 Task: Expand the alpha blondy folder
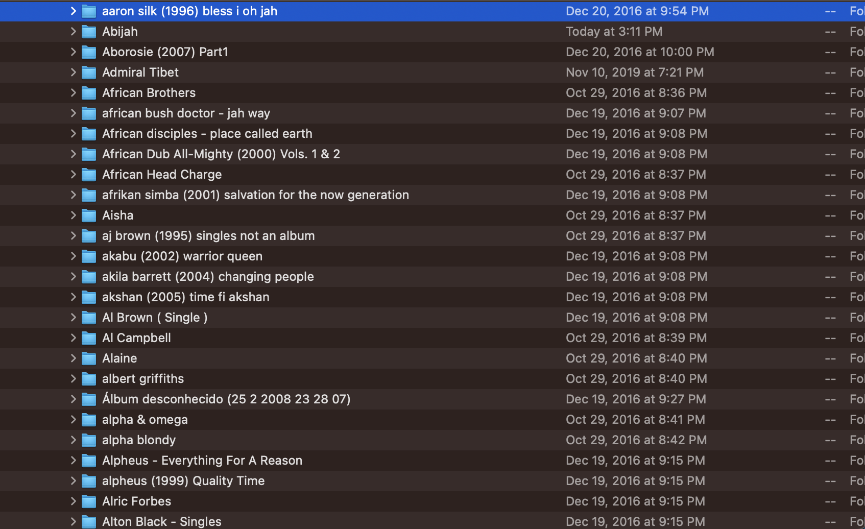[73, 440]
